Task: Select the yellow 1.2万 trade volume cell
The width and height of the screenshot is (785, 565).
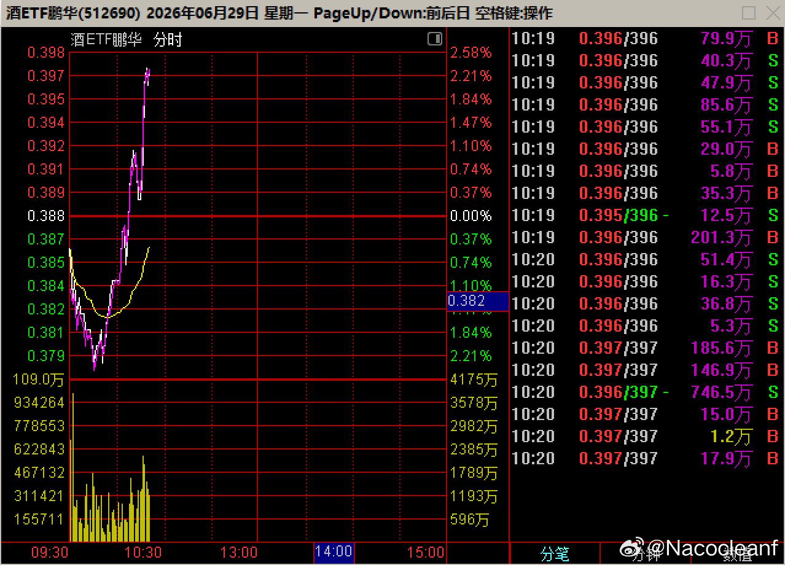Action: [731, 437]
